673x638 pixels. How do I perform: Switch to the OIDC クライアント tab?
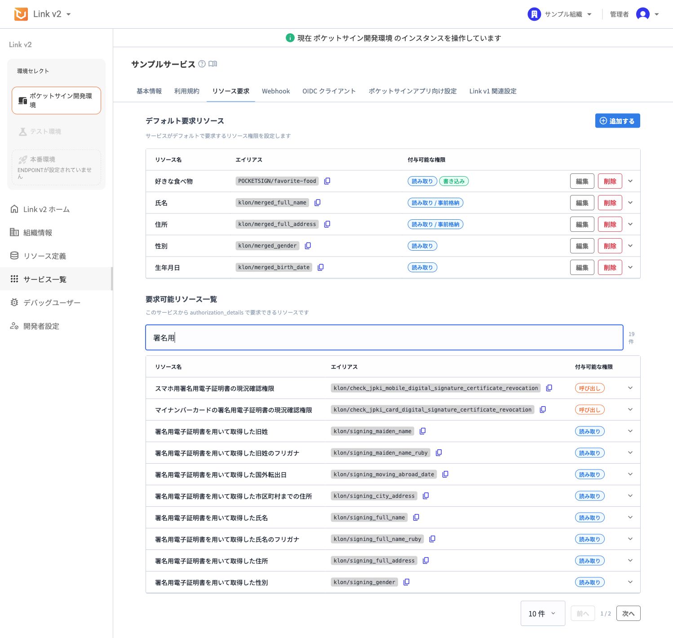pos(329,91)
